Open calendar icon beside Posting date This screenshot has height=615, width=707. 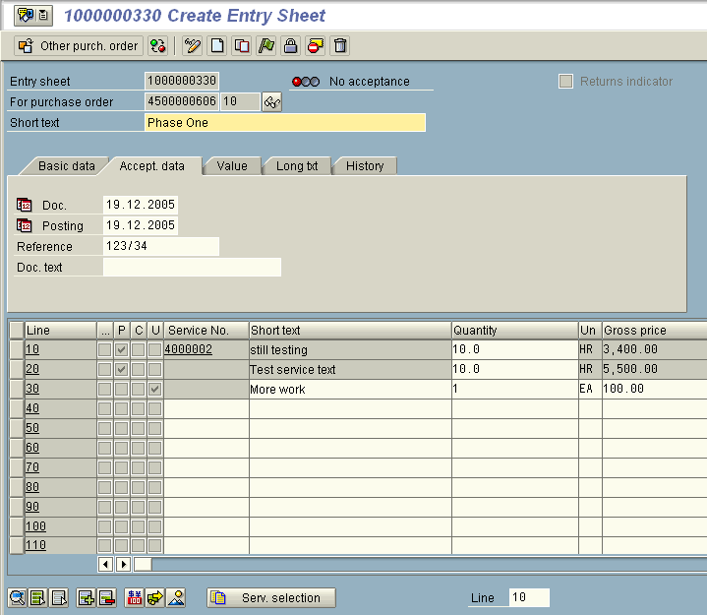[x=25, y=225]
